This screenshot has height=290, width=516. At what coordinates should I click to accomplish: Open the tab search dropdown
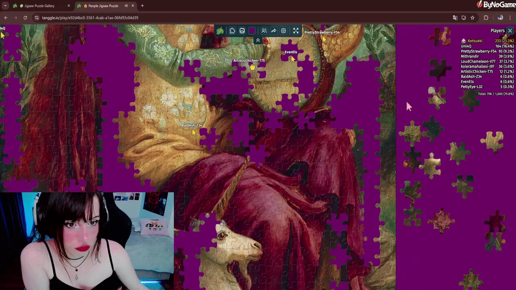pyautogui.click(x=5, y=6)
